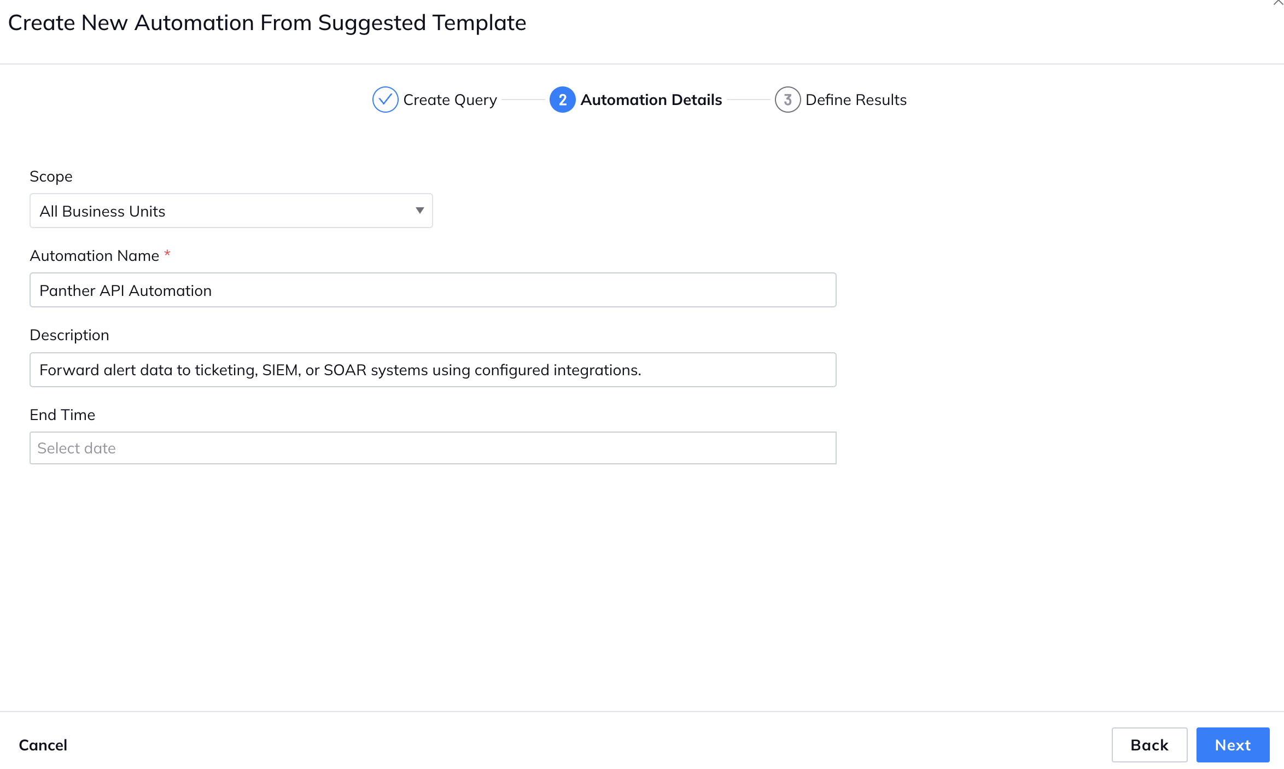Viewport: 1284px width, 769px height.
Task: Click Cancel to dismiss the dialog
Action: tap(42, 745)
